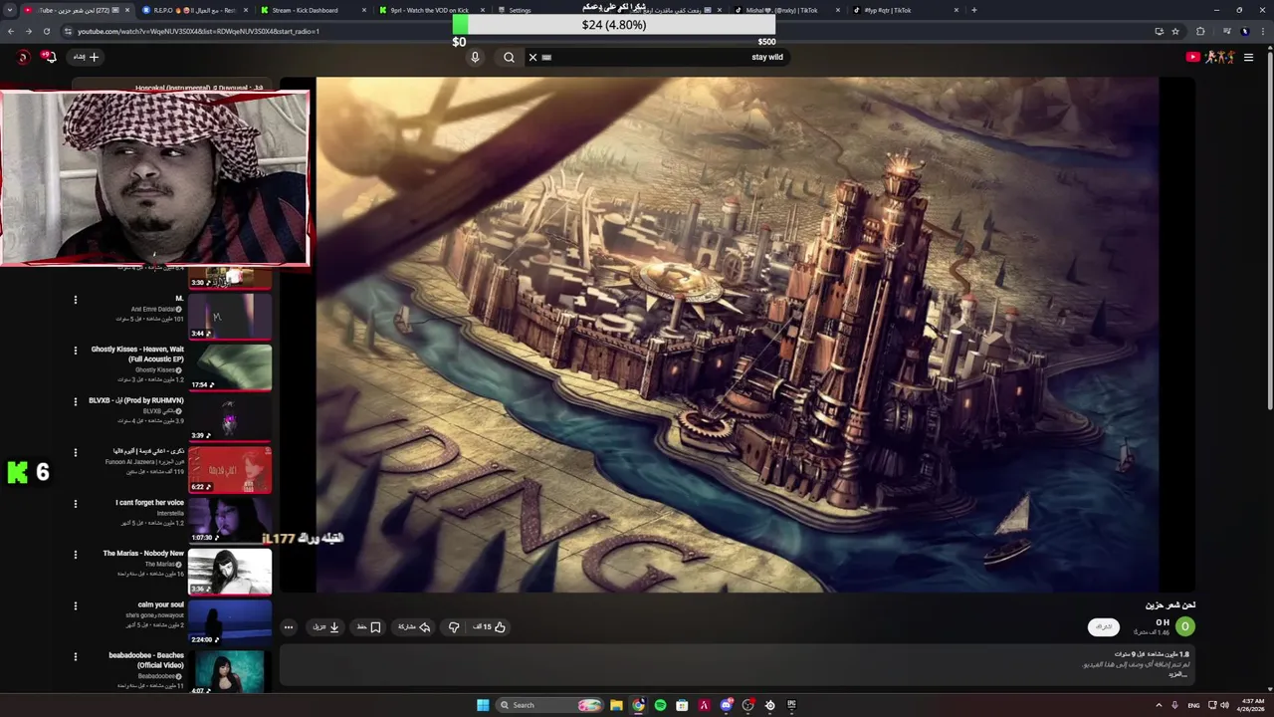Open Epic Games Launcher from taskbar
The image size is (1274, 717).
coord(791,705)
